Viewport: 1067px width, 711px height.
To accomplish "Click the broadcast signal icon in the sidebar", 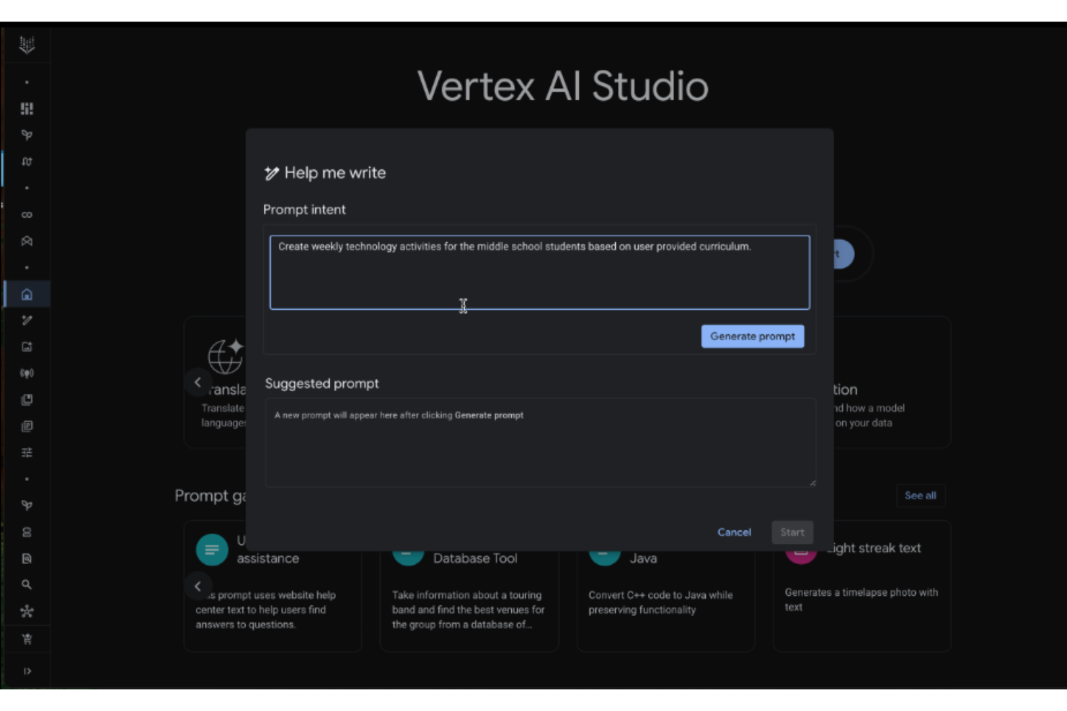I will point(27,373).
